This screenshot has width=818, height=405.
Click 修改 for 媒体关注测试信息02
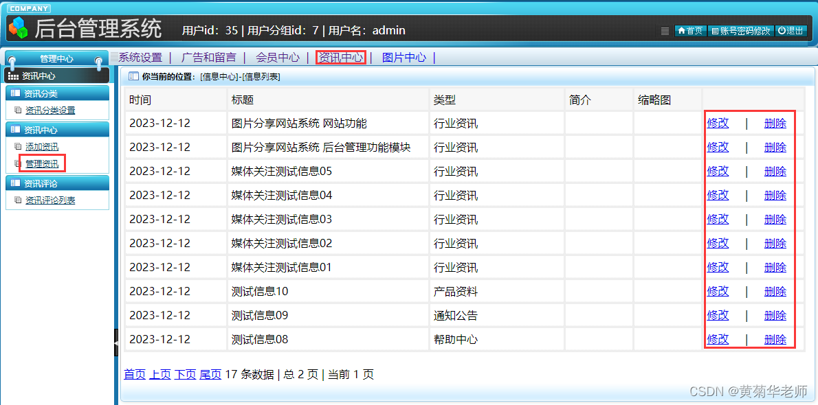(x=718, y=244)
